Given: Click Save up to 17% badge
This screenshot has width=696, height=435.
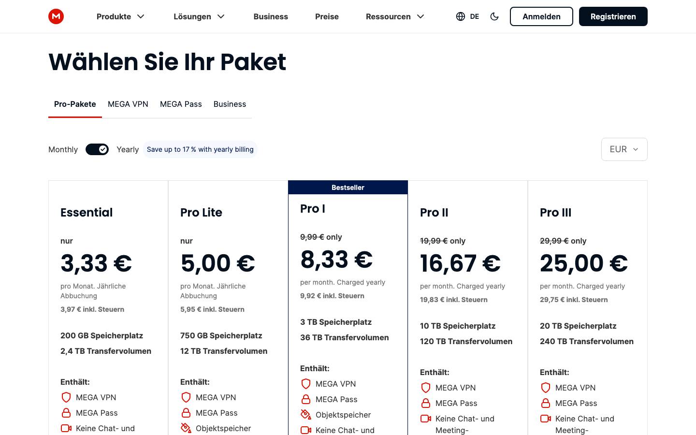Looking at the screenshot, I should coord(200,149).
